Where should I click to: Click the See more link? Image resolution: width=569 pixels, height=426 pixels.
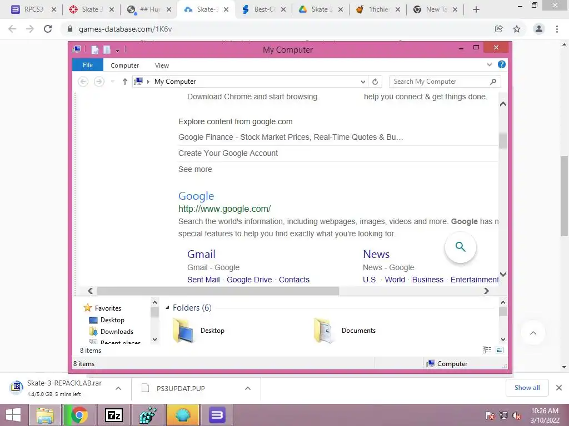(195, 169)
